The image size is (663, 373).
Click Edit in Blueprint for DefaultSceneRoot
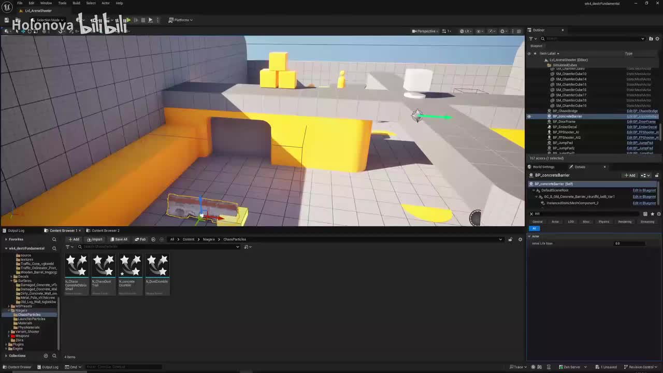(644, 190)
